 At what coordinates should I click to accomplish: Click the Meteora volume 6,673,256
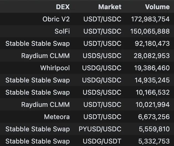pyautogui.click(x=154, y=117)
